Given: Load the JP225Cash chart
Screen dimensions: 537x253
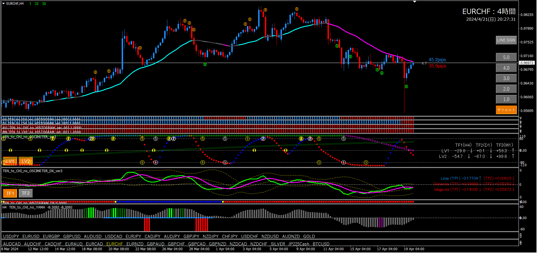Looking at the screenshot, I should 299,244.
